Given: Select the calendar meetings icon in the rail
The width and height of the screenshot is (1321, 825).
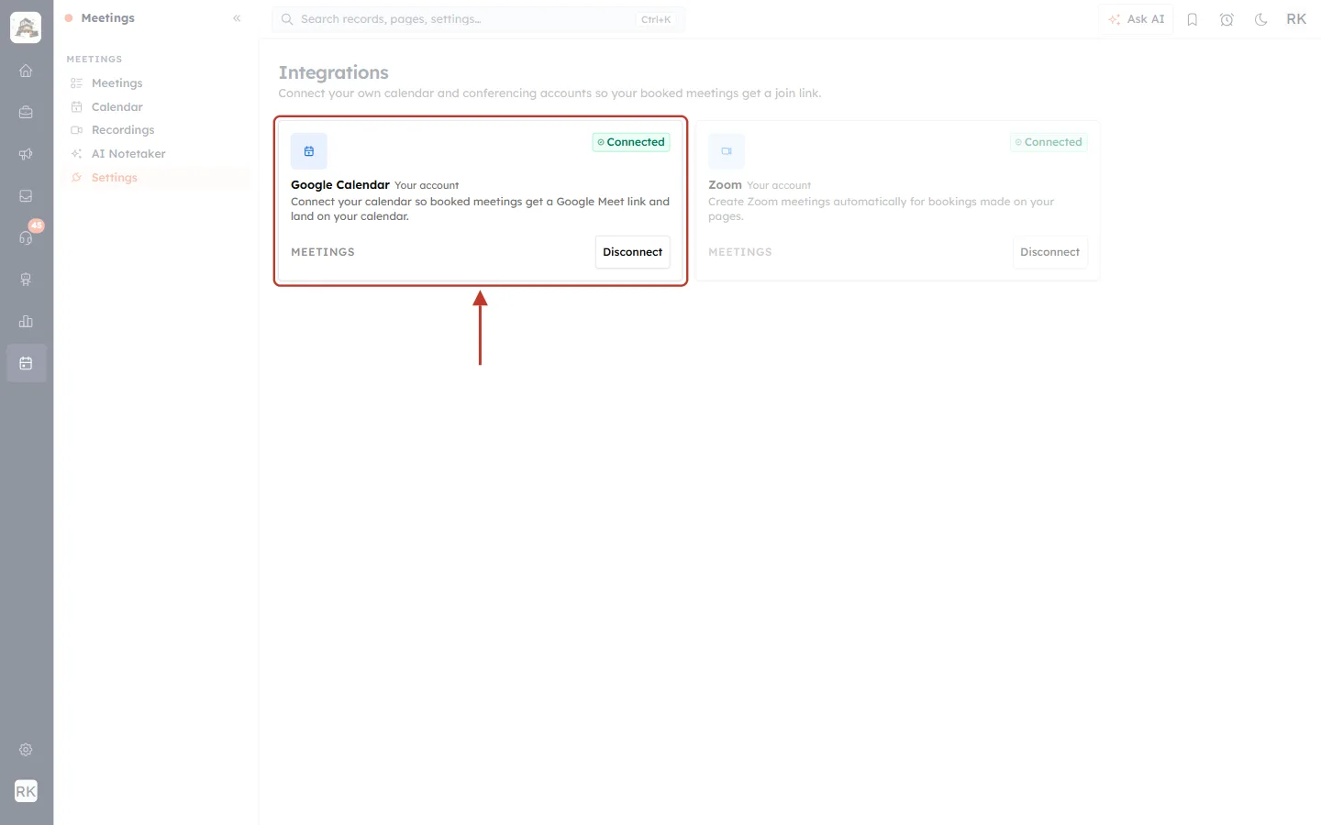Looking at the screenshot, I should [26, 363].
